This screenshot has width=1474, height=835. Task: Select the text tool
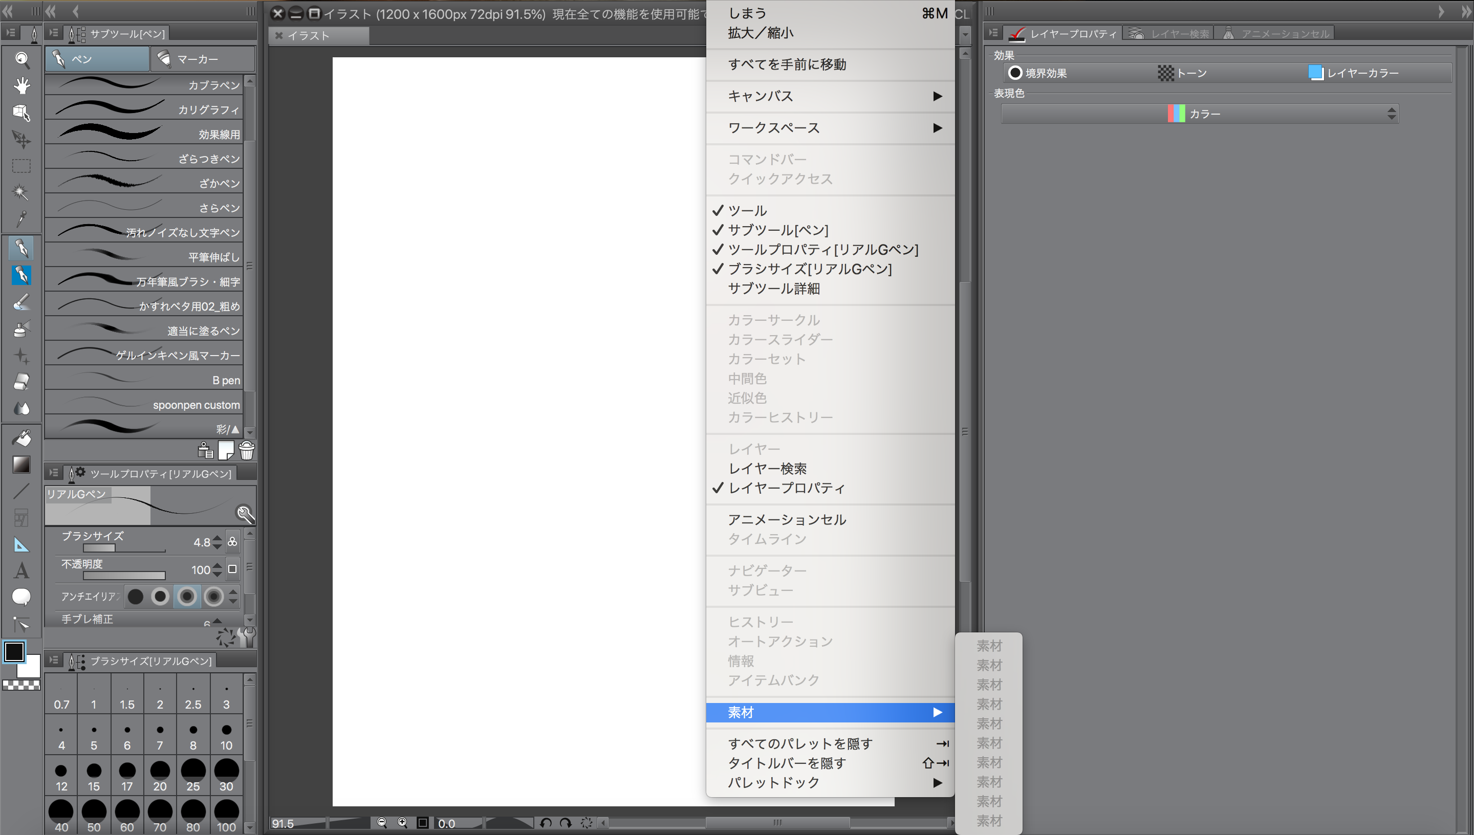(x=22, y=570)
